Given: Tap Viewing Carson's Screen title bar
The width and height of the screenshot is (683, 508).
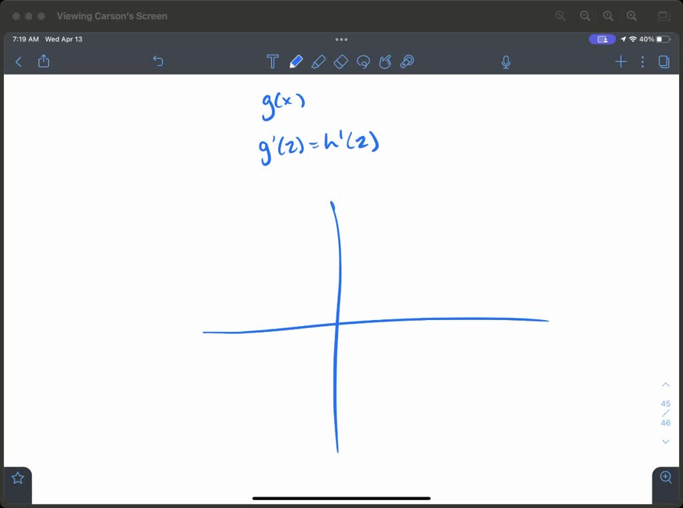Looking at the screenshot, I should [112, 15].
